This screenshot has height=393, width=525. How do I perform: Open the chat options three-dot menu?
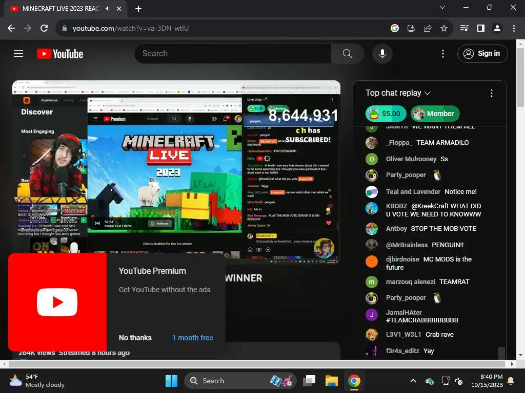click(x=491, y=93)
